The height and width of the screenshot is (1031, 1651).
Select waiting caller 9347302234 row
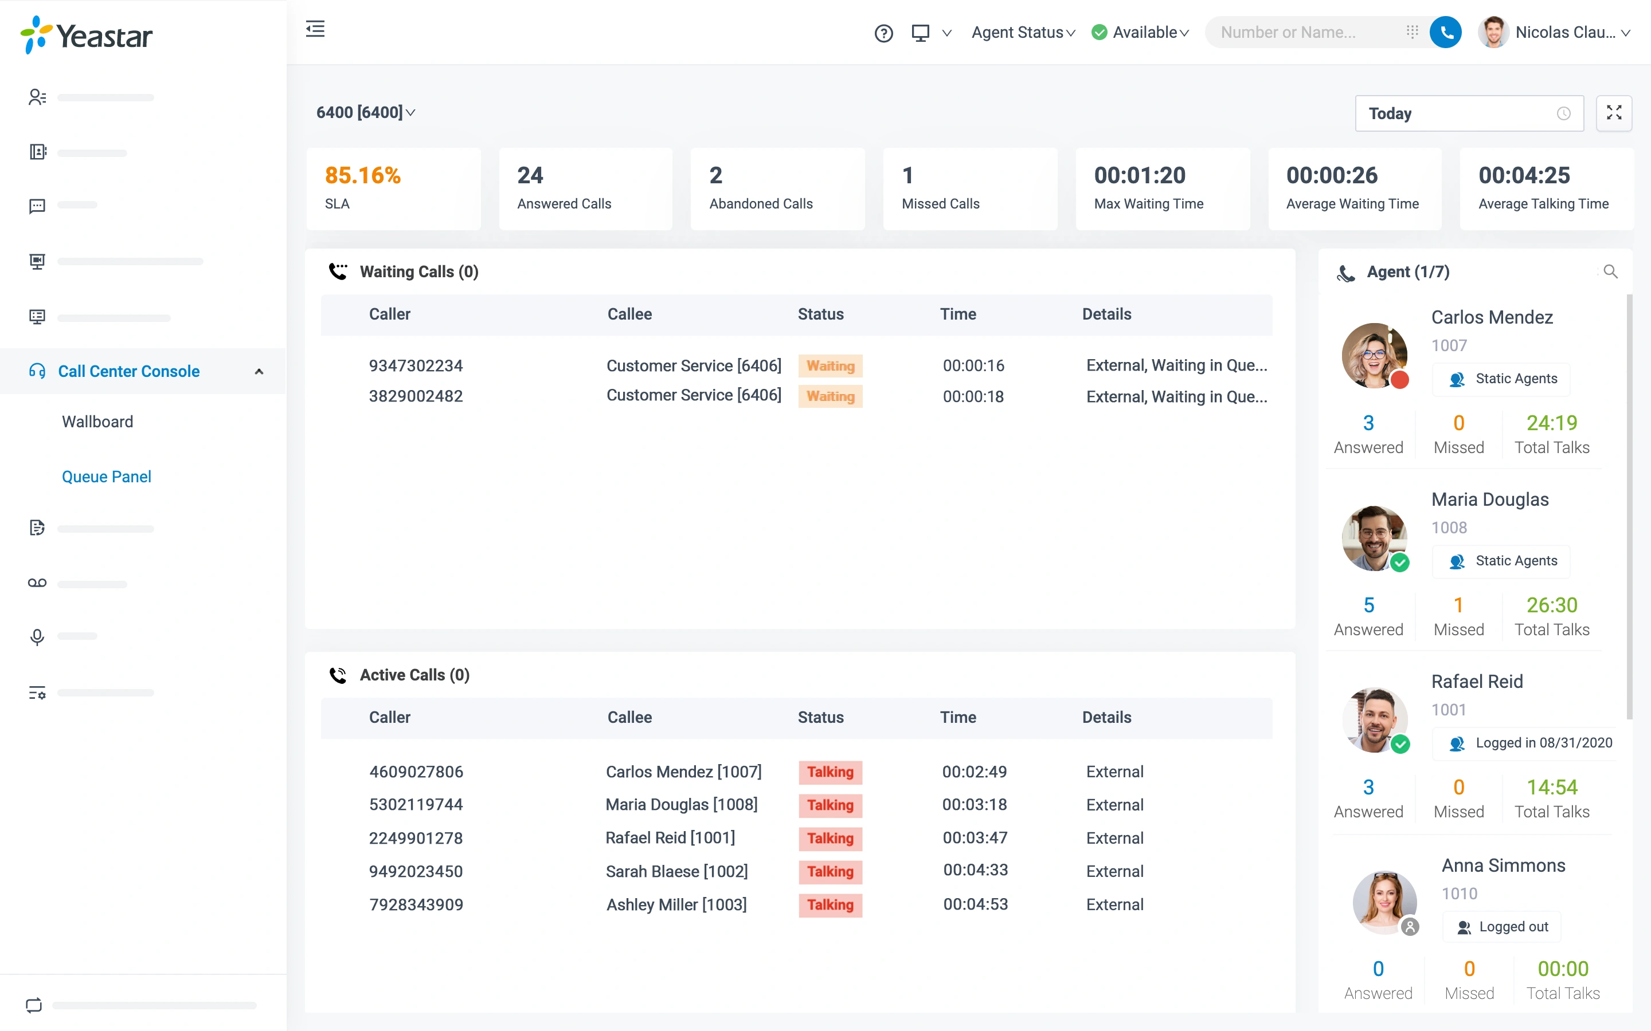click(796, 365)
